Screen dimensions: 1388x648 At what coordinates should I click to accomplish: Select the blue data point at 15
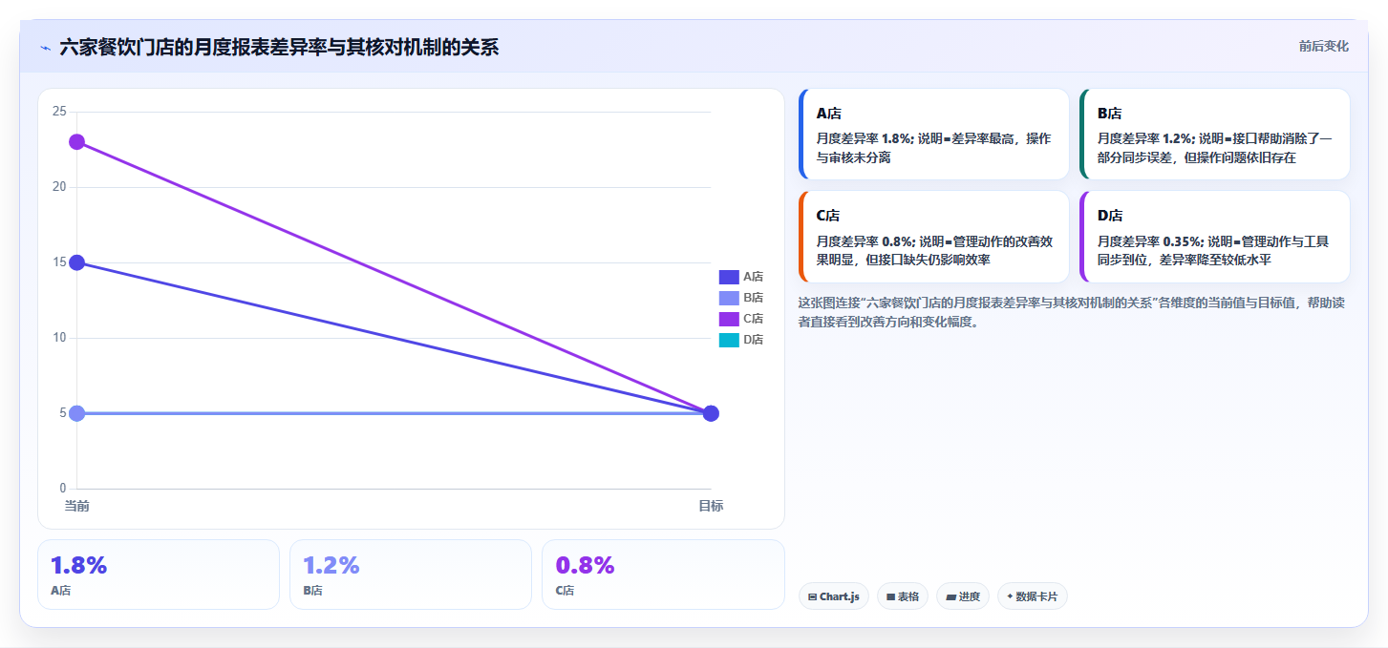click(77, 262)
